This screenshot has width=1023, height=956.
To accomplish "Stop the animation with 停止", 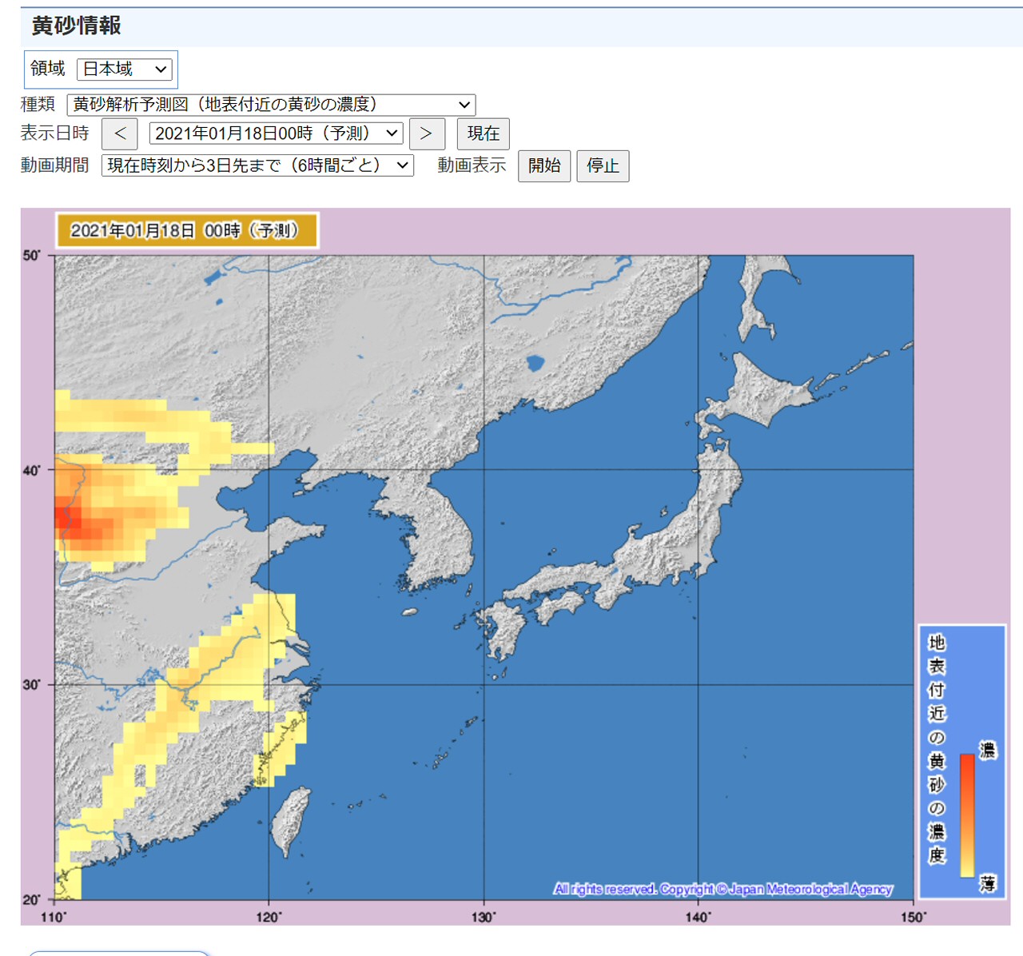I will click(x=603, y=165).
